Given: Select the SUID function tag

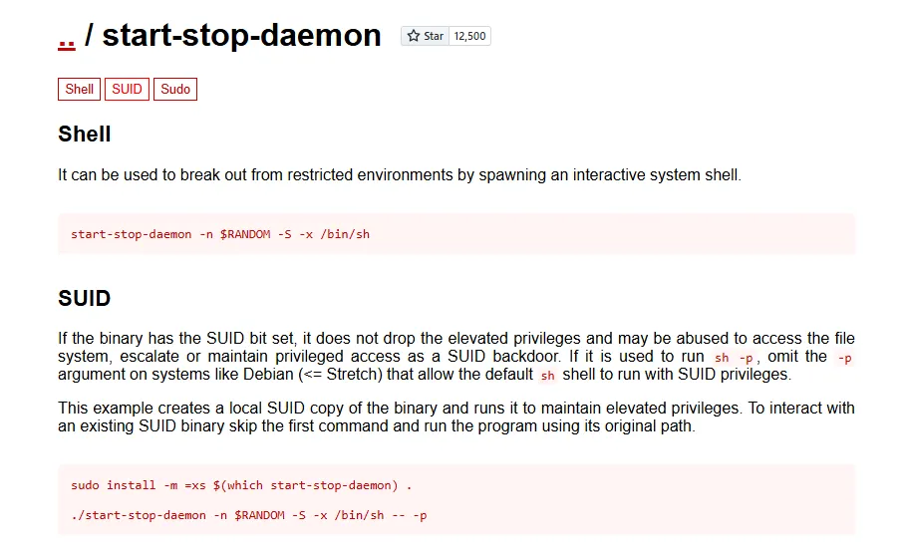Looking at the screenshot, I should 127,89.
